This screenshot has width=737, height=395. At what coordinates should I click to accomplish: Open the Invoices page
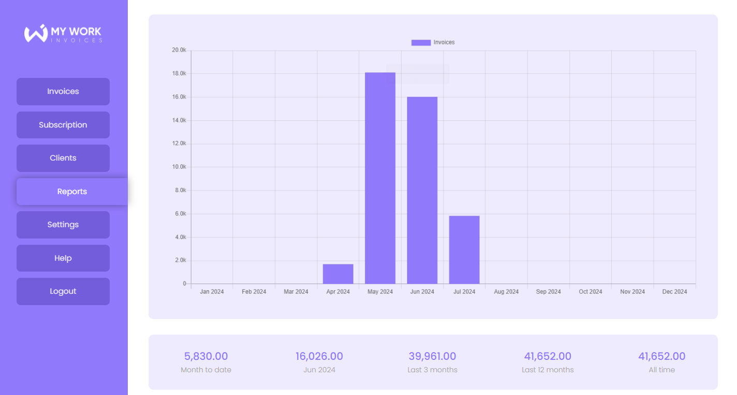point(63,91)
